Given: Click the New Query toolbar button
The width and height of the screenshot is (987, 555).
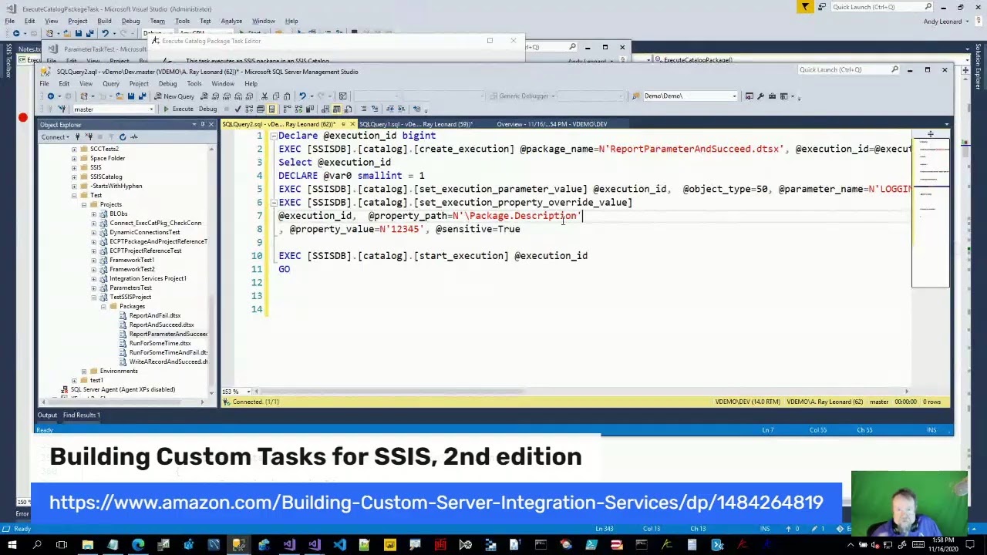Looking at the screenshot, I should tap(173, 96).
